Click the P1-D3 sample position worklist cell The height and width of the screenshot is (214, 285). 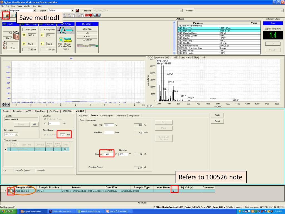click(x=49, y=191)
